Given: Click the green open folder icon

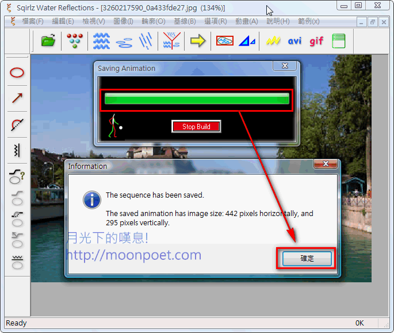Looking at the screenshot, I should (49, 41).
